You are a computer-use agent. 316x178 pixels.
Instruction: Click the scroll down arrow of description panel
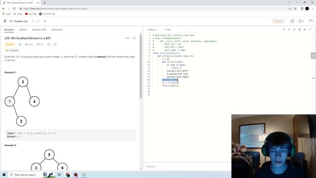tap(141, 168)
